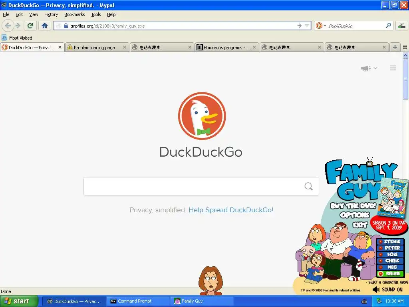This screenshot has width=409, height=307.
Task: Select the Peter character option
Action: (x=390, y=248)
